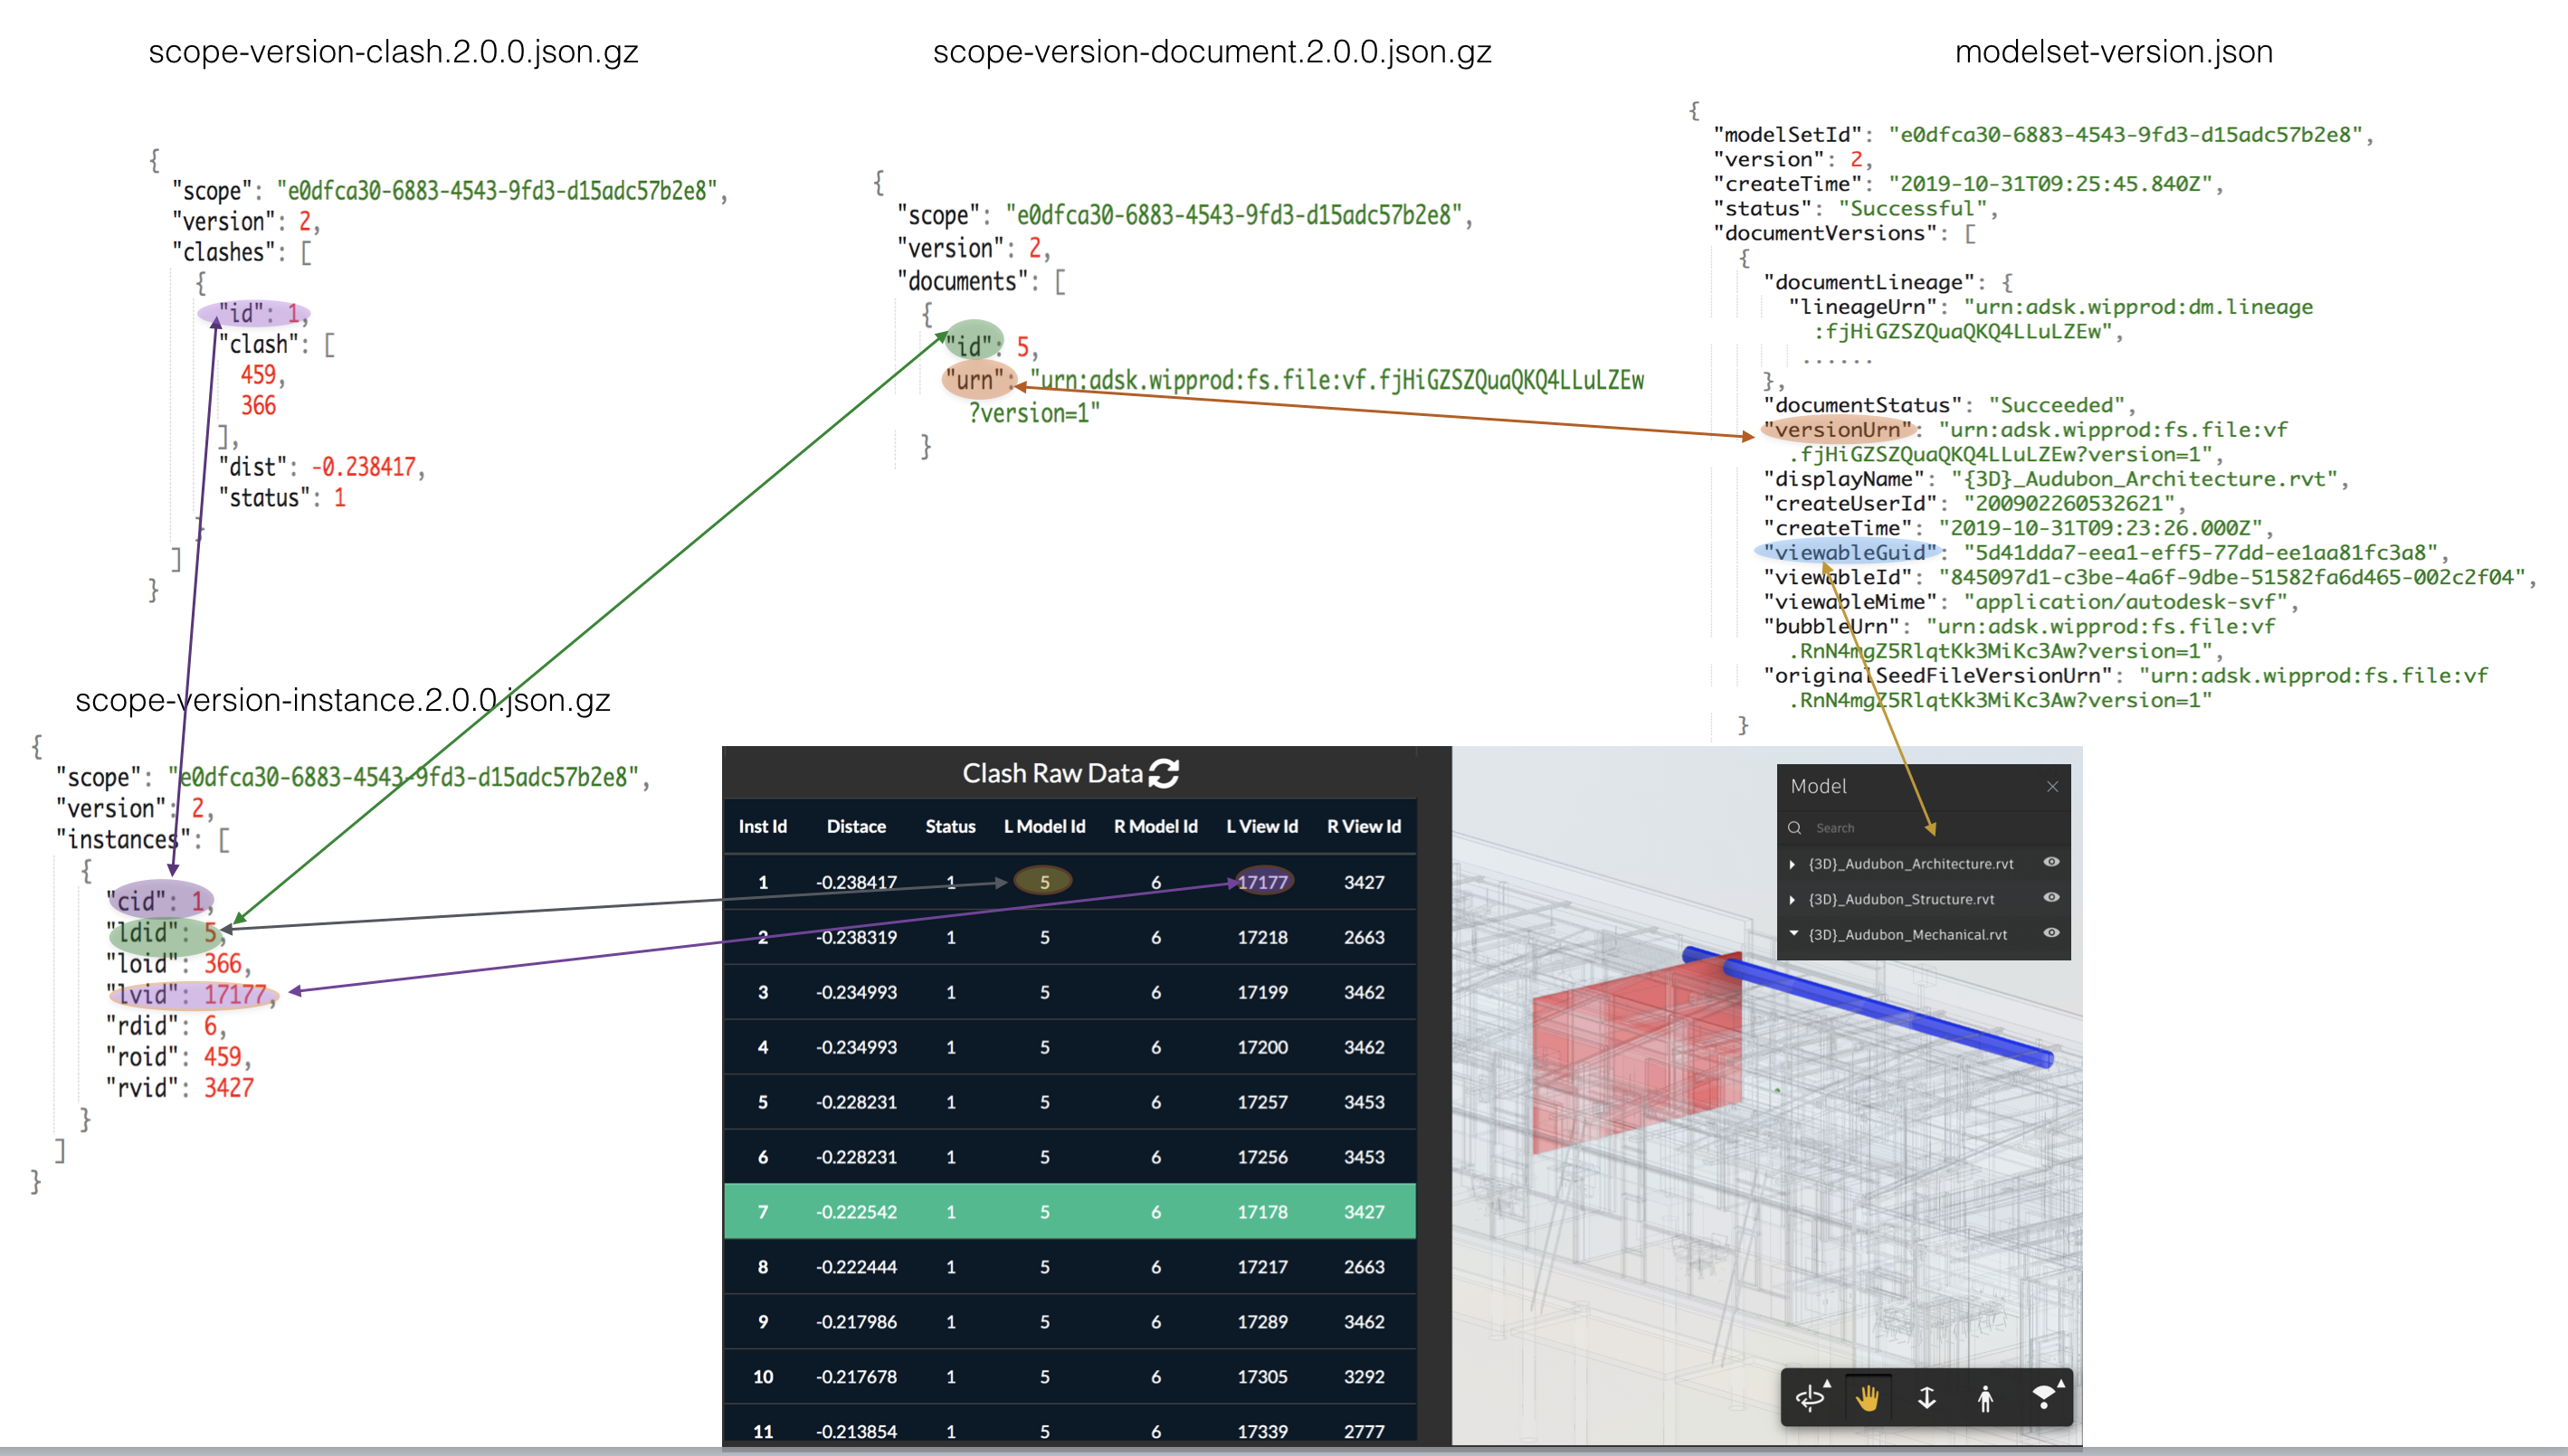Hide {3D}_Audubon_Architecture.rvt with eye icon
2568x1456 pixels.
[x=2050, y=862]
